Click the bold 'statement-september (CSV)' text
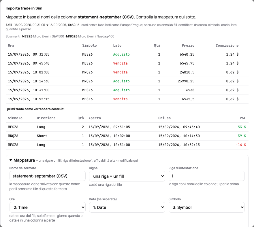Image resolution: width=254 pixels, height=227 pixels. [106, 17]
